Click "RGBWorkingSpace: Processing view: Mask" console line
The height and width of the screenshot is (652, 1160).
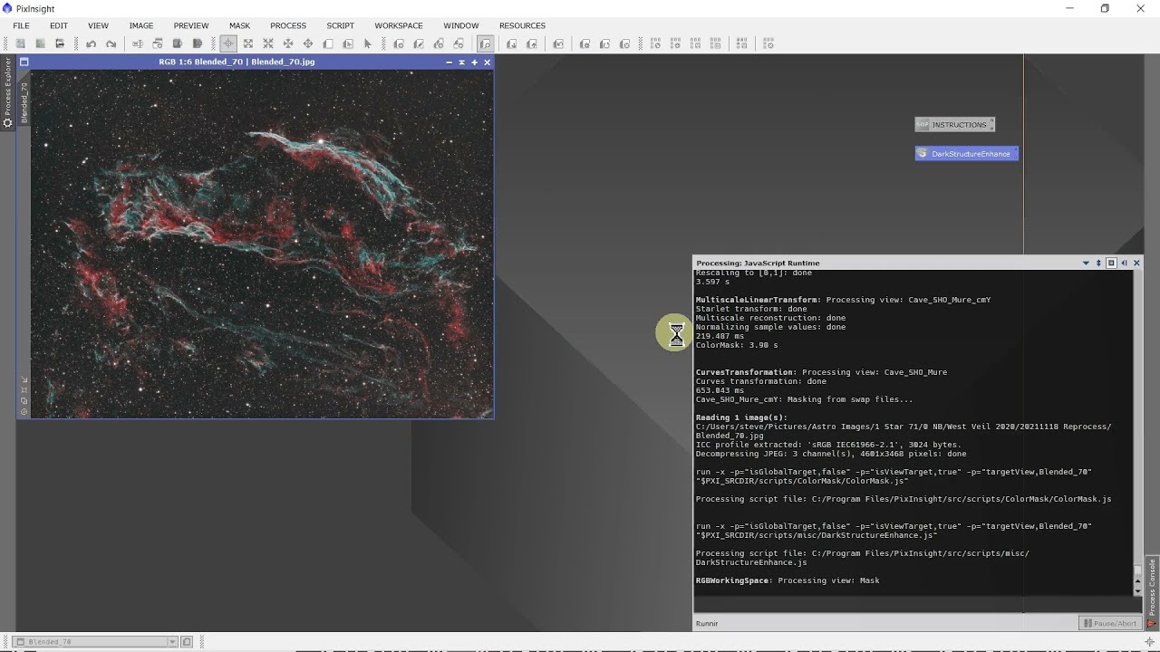pos(788,580)
